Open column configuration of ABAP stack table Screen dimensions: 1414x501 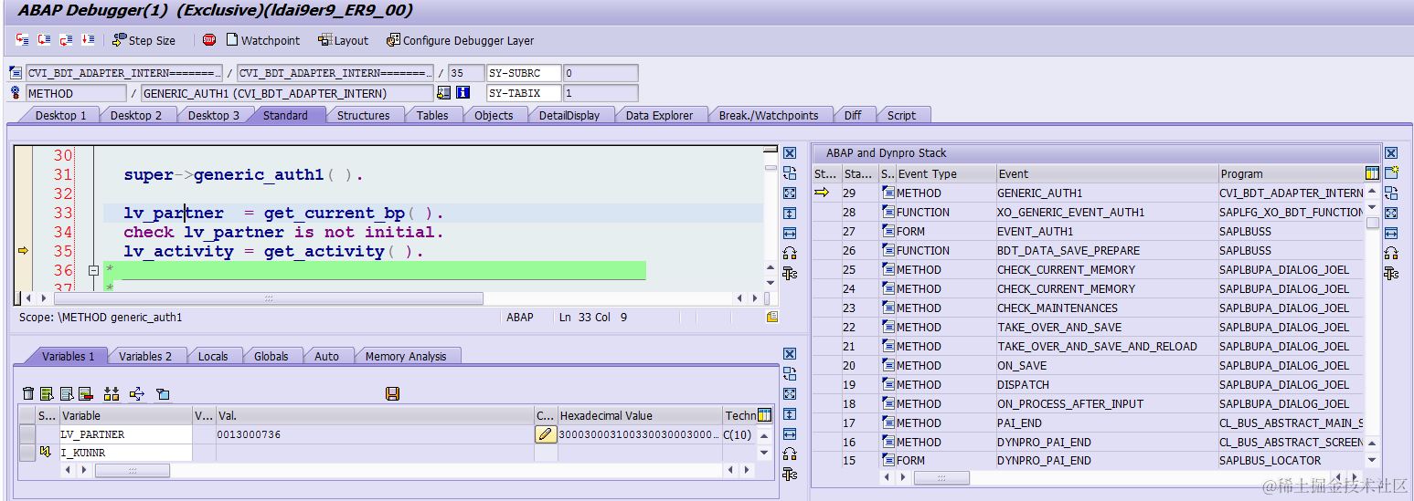[1372, 173]
